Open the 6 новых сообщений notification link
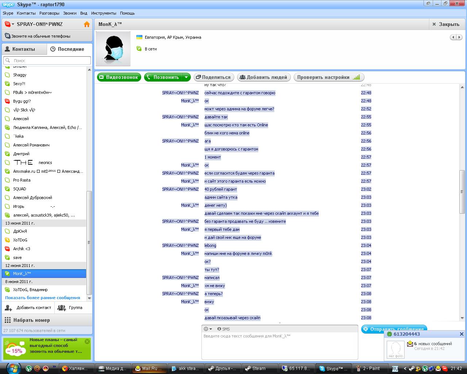The height and width of the screenshot is (374, 467). point(433,344)
